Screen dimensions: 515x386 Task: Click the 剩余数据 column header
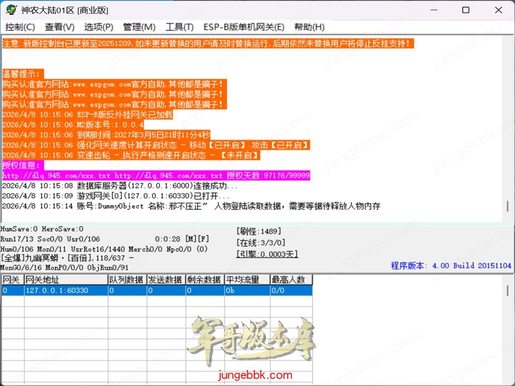click(205, 280)
